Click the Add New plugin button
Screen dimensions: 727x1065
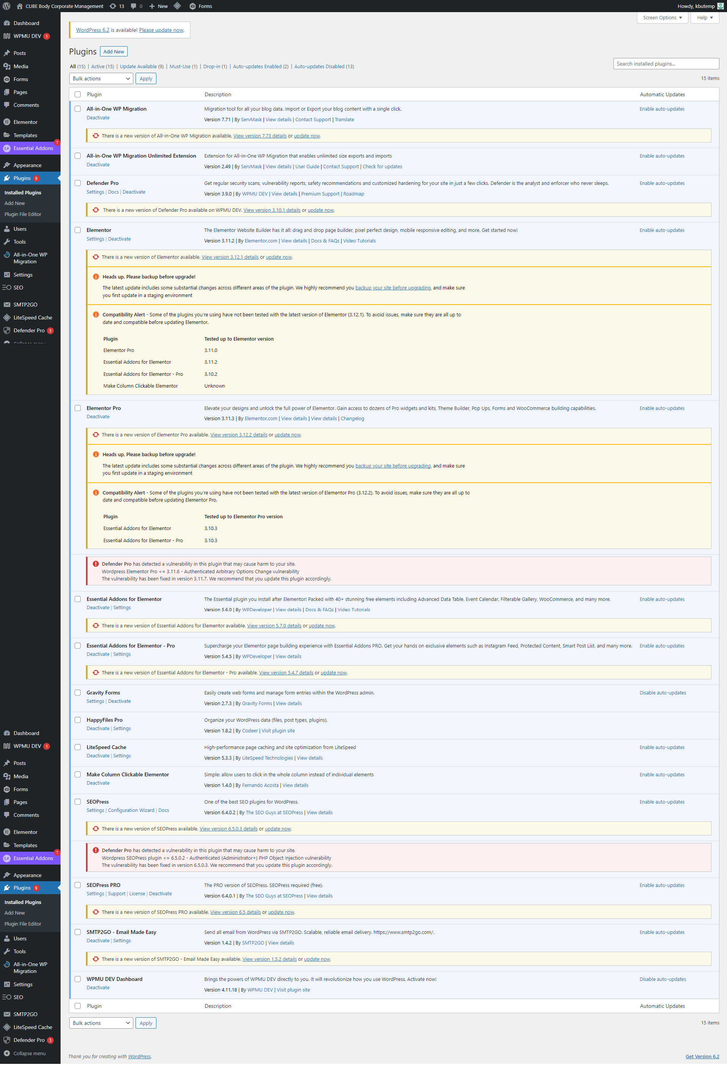114,51
